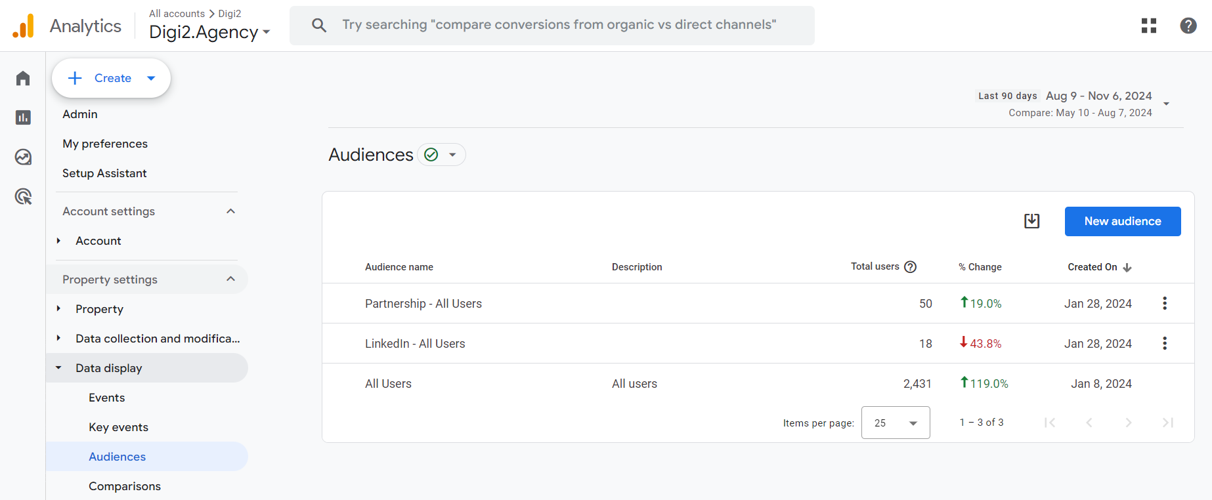
Task: Open the Audiences status dropdown arrow
Action: click(x=452, y=155)
